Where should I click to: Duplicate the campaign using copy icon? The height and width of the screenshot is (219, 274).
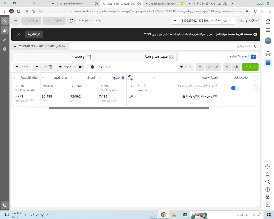[x=236, y=67]
